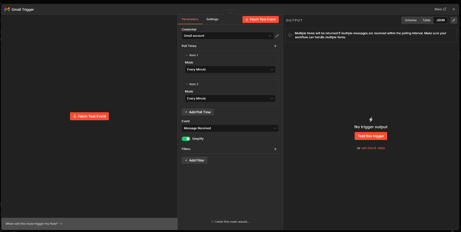Click lightbulb 'I wish this node would' feedback
This screenshot has width=461, height=232.
(230, 222)
